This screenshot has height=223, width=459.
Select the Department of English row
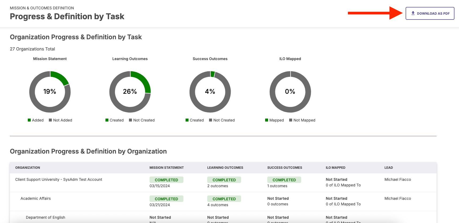[x=223, y=217]
